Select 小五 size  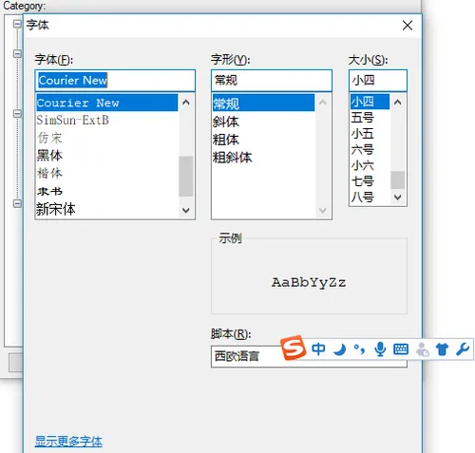pos(370,134)
